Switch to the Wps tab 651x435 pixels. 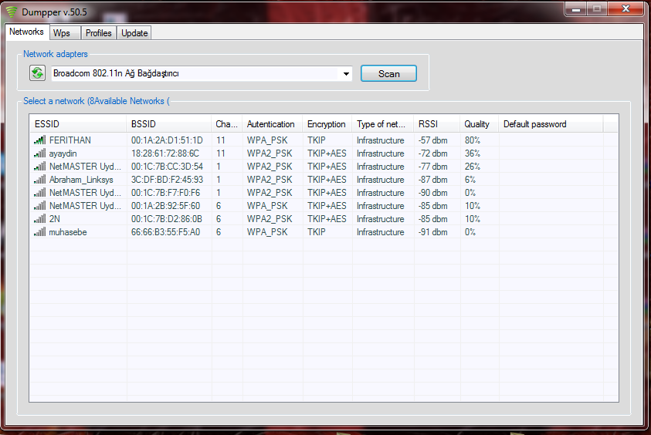pyautogui.click(x=62, y=33)
